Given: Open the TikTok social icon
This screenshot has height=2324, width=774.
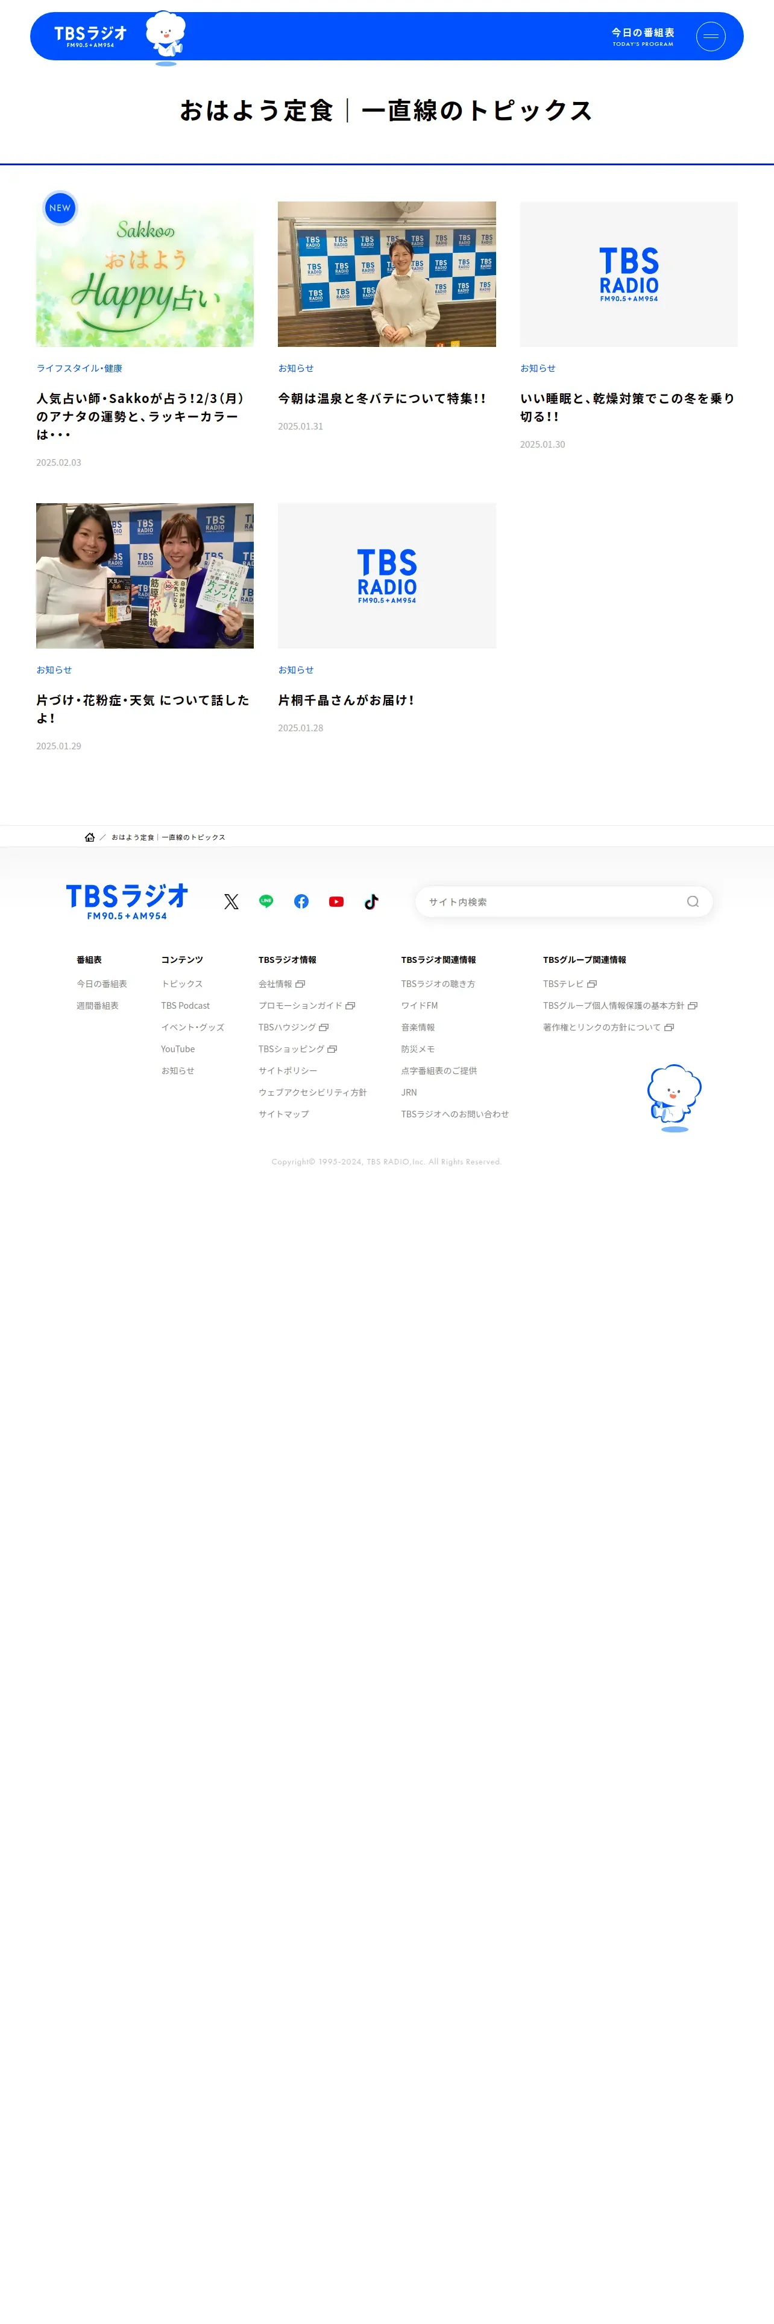Looking at the screenshot, I should (x=371, y=901).
